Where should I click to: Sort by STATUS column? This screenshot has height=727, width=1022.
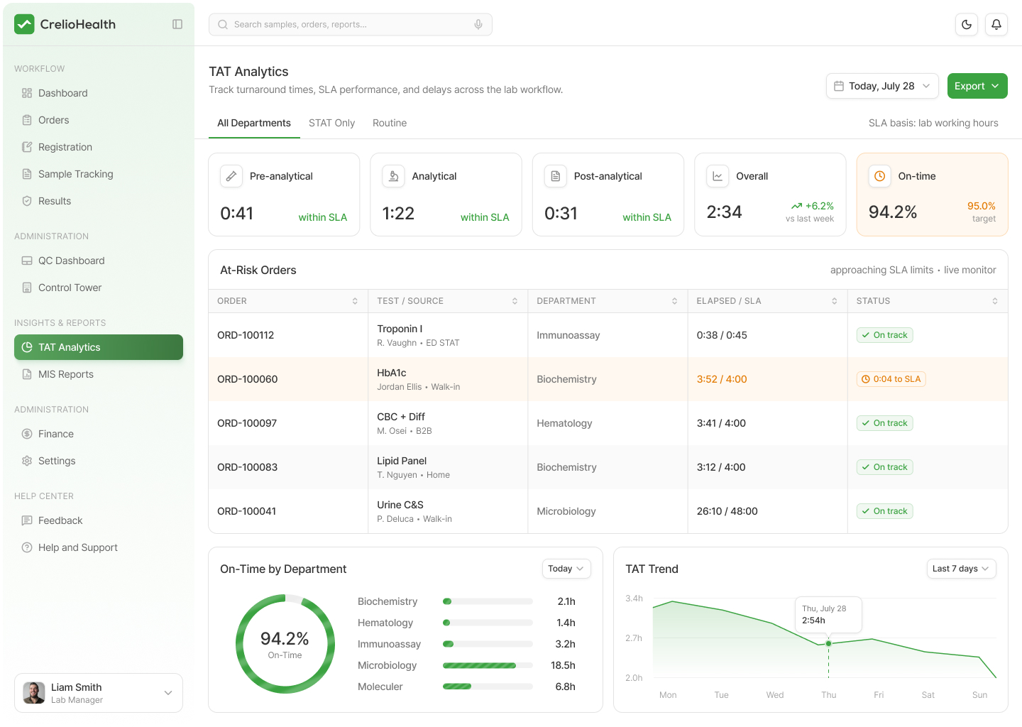click(x=995, y=301)
